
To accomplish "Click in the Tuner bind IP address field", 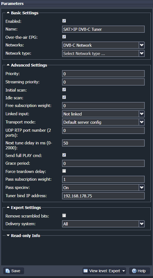I will pyautogui.click(x=103, y=196).
